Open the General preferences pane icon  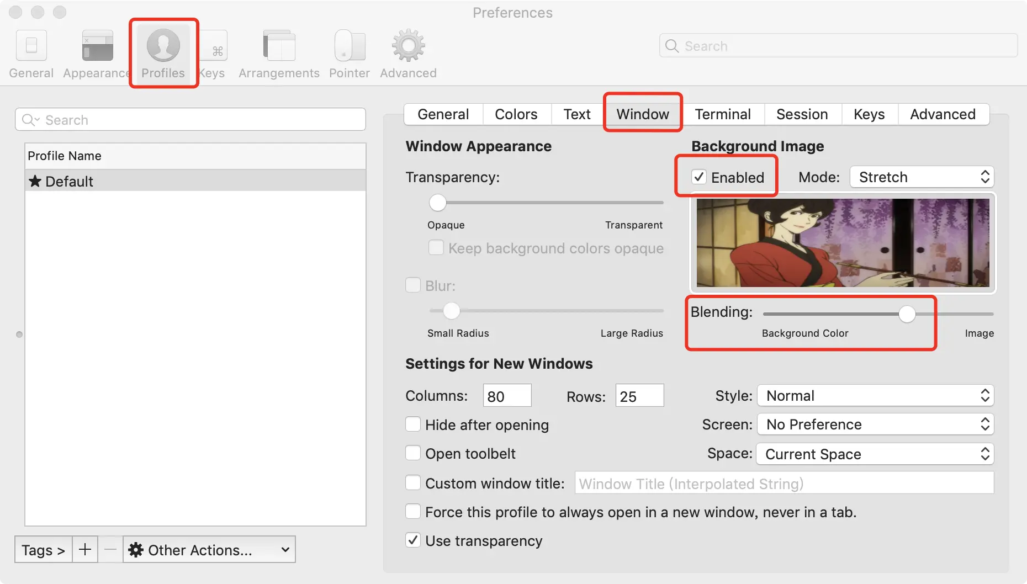pos(31,45)
